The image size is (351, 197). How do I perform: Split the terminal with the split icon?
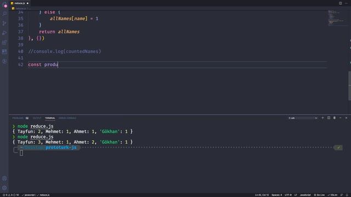point(329,118)
